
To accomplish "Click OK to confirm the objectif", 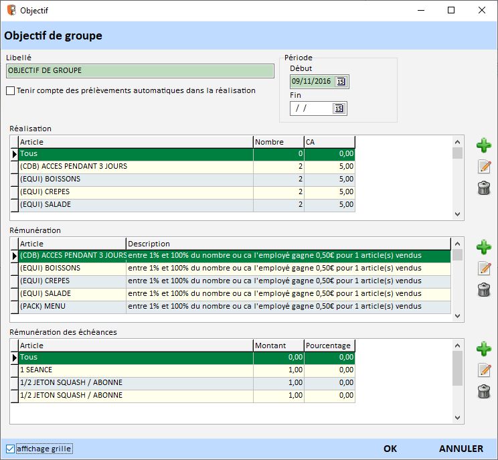I will (390, 449).
